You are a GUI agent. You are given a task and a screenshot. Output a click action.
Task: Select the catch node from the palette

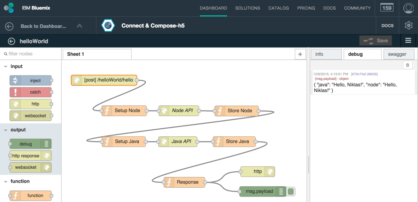(x=31, y=92)
